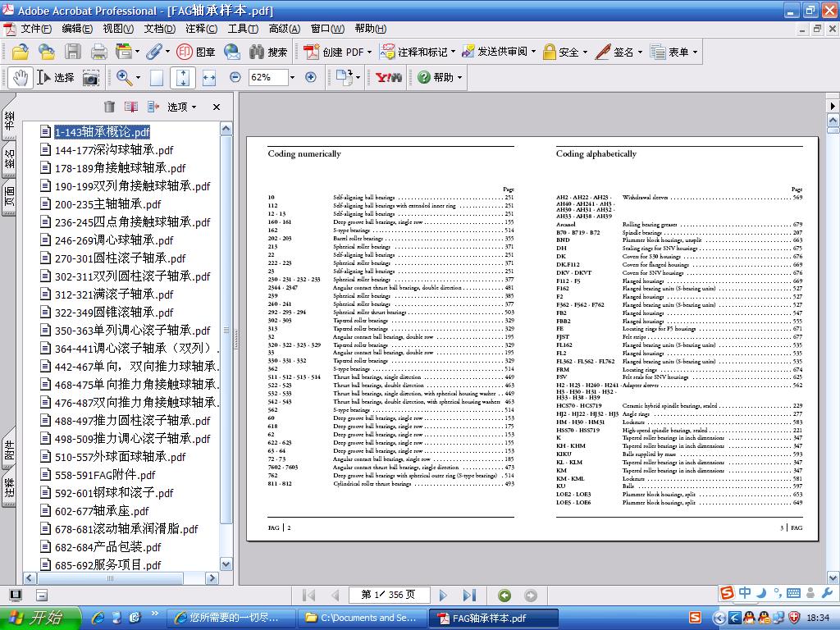Open bookmark 144-177深沟球轴承.pdf

pos(114,150)
